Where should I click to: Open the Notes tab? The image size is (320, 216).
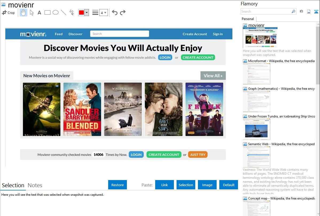click(x=35, y=185)
